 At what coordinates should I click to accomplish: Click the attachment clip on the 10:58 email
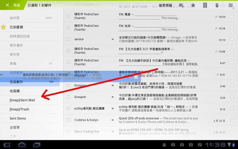(216, 29)
